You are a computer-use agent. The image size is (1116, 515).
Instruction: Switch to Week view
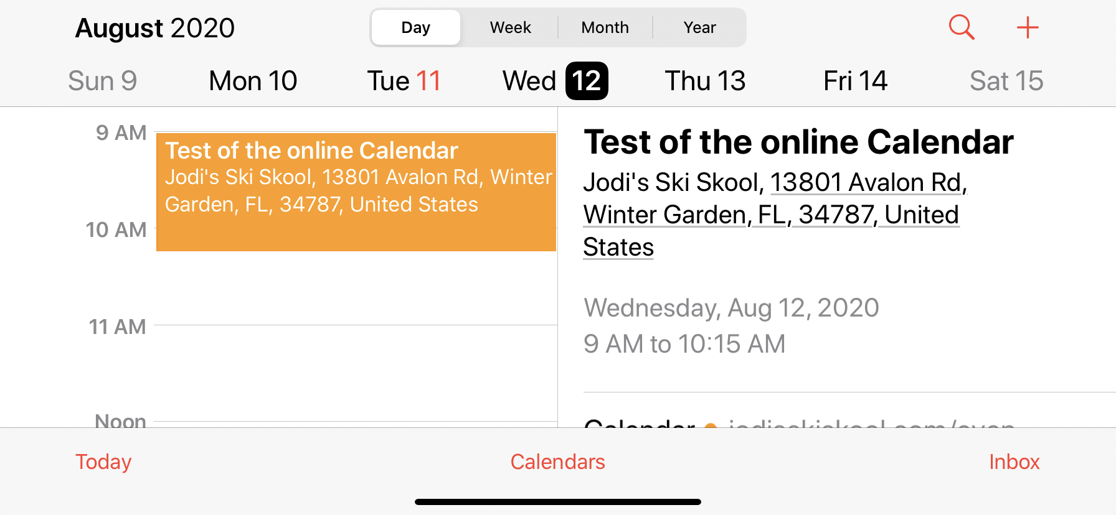pos(511,27)
